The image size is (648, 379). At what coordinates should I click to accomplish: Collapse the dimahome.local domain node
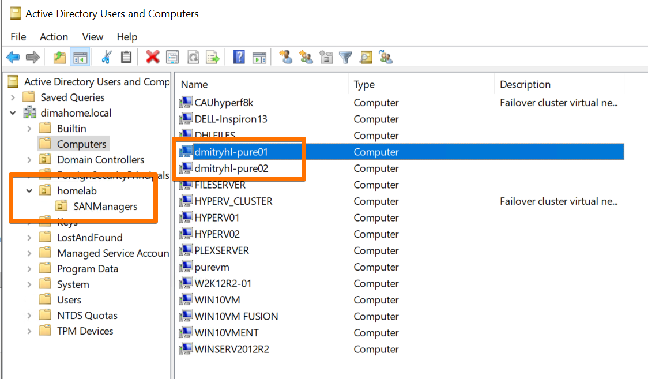[13, 113]
